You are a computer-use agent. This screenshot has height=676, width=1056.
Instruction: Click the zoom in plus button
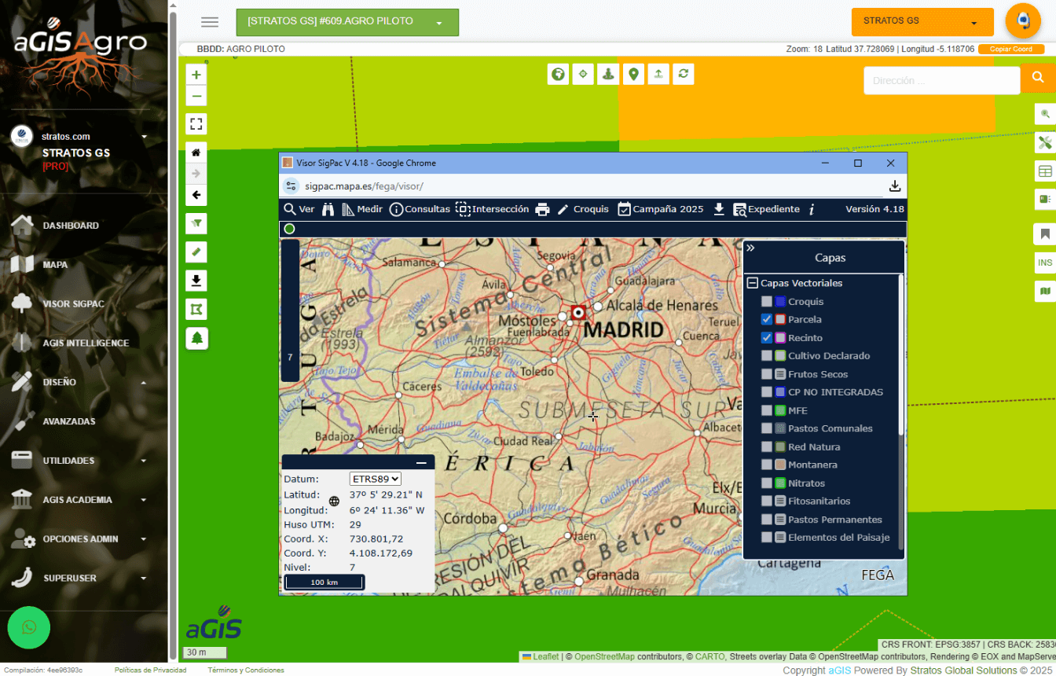(x=196, y=75)
